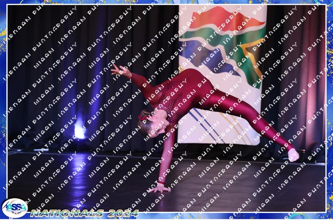Click the dancer's white shoe
Image resolution: width=333 pixels, height=222 pixels.
coord(293,155)
